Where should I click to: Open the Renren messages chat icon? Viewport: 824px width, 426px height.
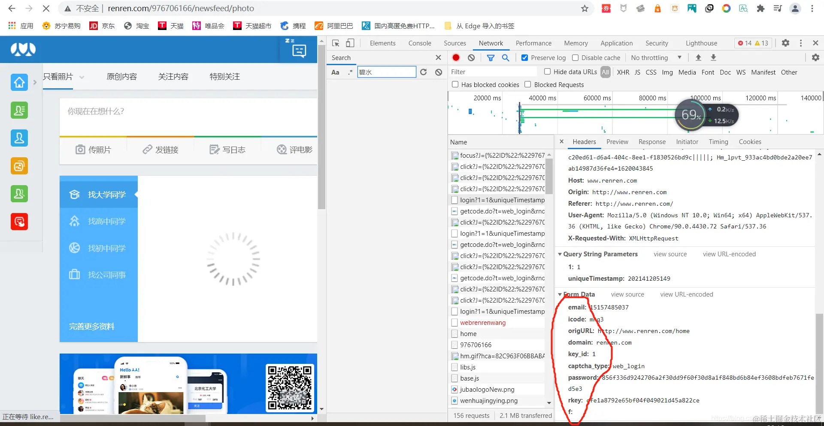[x=299, y=51]
